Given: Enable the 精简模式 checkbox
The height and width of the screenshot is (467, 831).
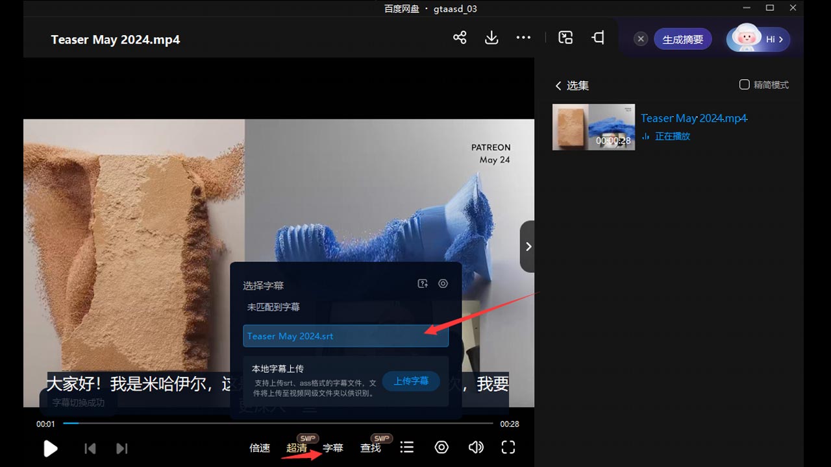Looking at the screenshot, I should pos(745,84).
